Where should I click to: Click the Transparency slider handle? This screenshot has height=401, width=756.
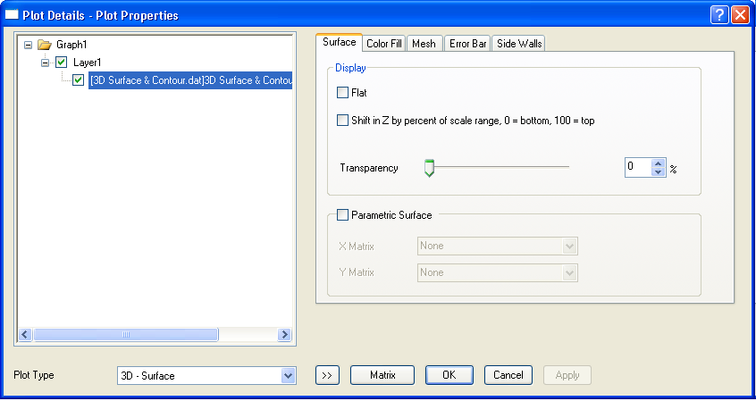(x=429, y=168)
